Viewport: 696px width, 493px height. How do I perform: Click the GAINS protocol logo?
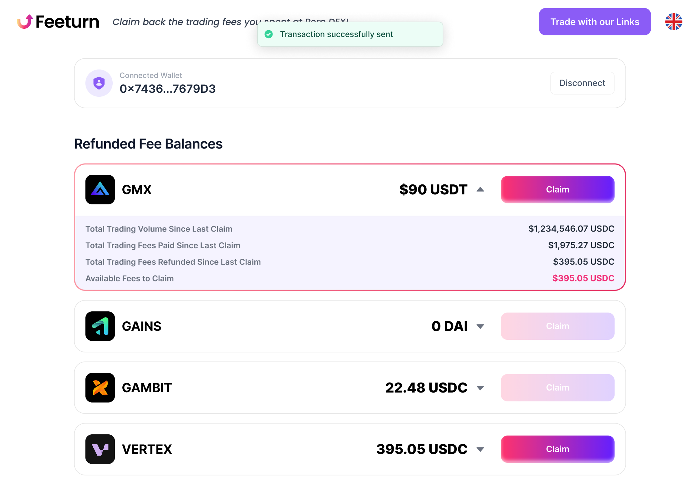100,326
